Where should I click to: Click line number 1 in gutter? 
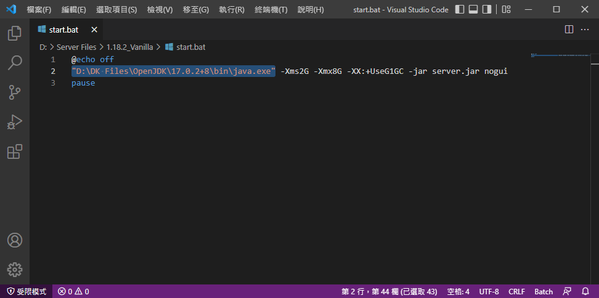pyautogui.click(x=53, y=60)
